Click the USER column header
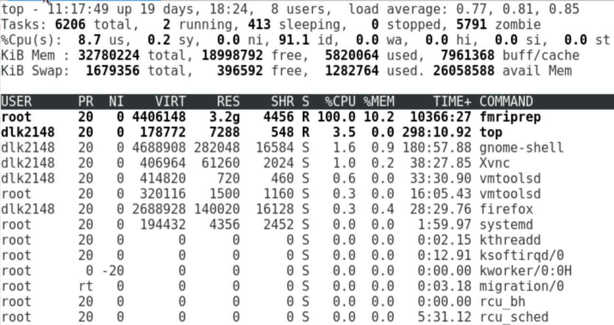The height and width of the screenshot is (325, 614). click(x=17, y=101)
